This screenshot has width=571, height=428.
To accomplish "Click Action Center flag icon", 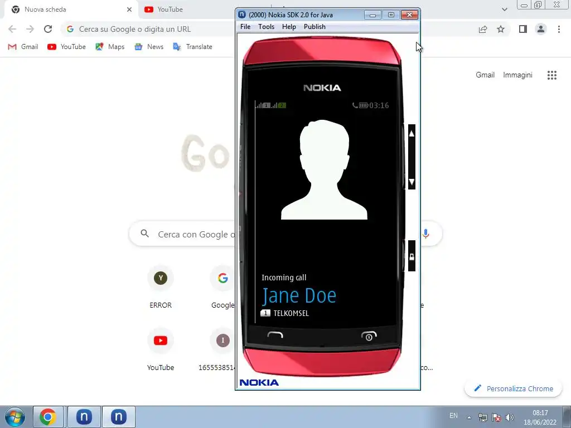I will click(x=496, y=417).
